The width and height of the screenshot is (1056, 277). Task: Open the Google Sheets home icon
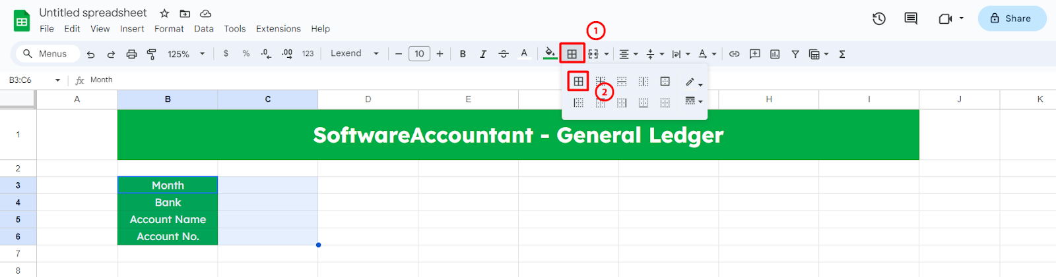[x=22, y=20]
